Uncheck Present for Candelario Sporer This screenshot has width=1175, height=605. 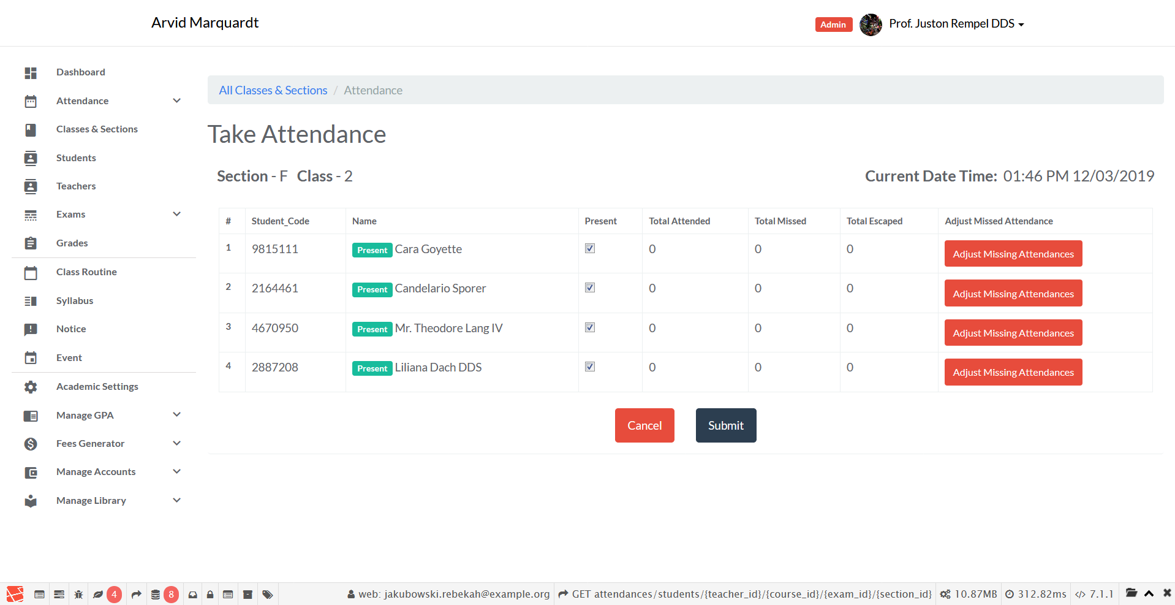pos(590,287)
